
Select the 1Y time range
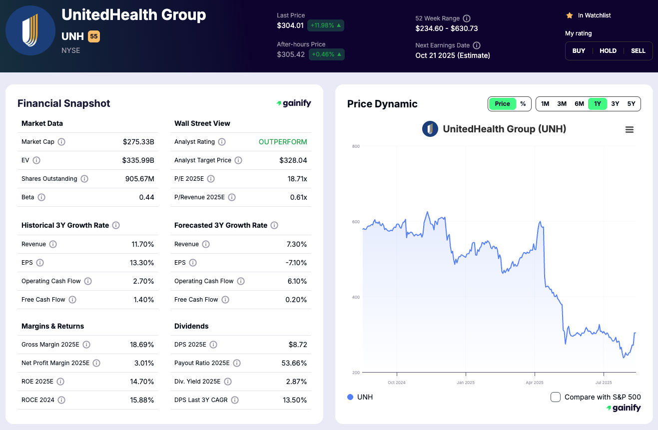pyautogui.click(x=598, y=104)
